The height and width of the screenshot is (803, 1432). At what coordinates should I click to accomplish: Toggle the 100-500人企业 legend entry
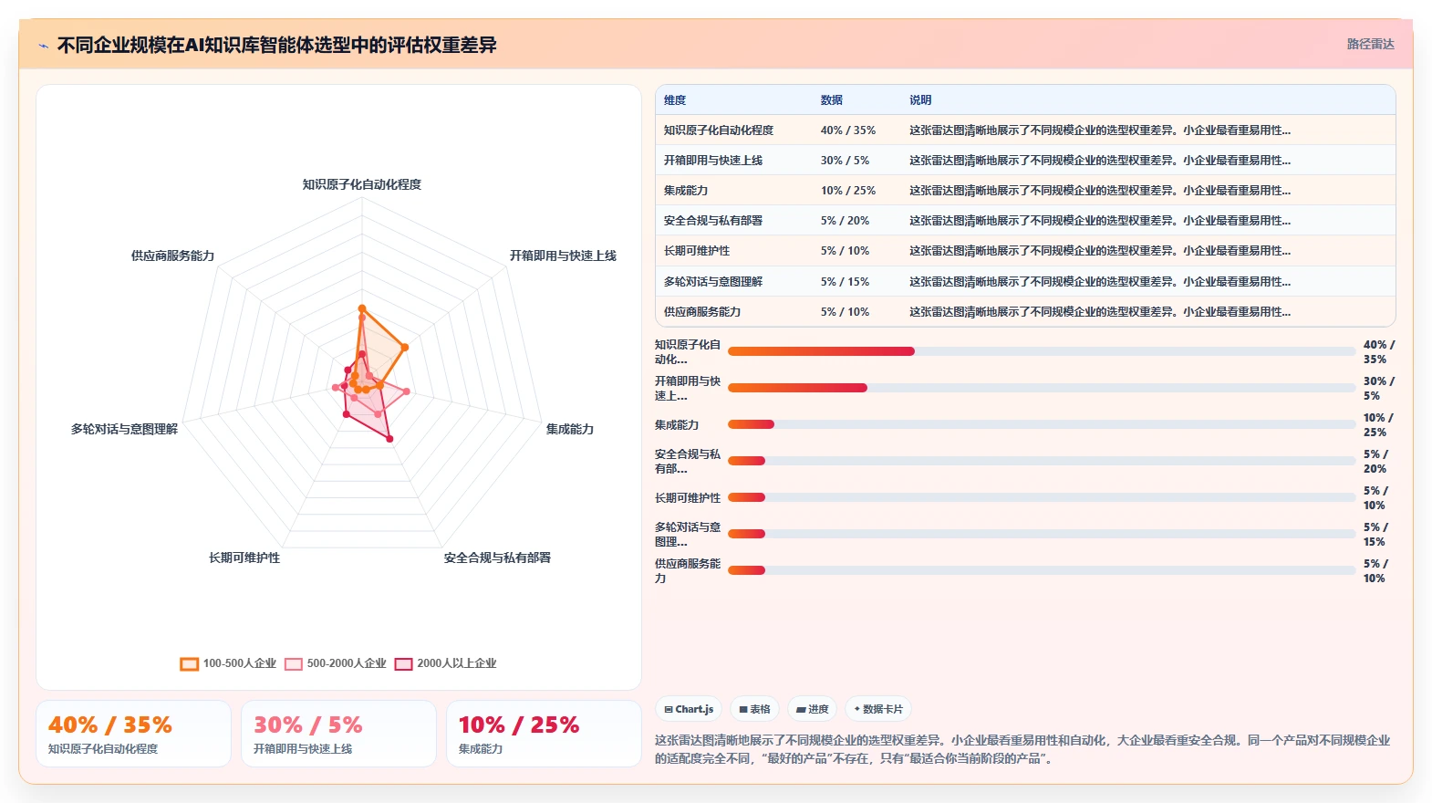click(x=228, y=663)
